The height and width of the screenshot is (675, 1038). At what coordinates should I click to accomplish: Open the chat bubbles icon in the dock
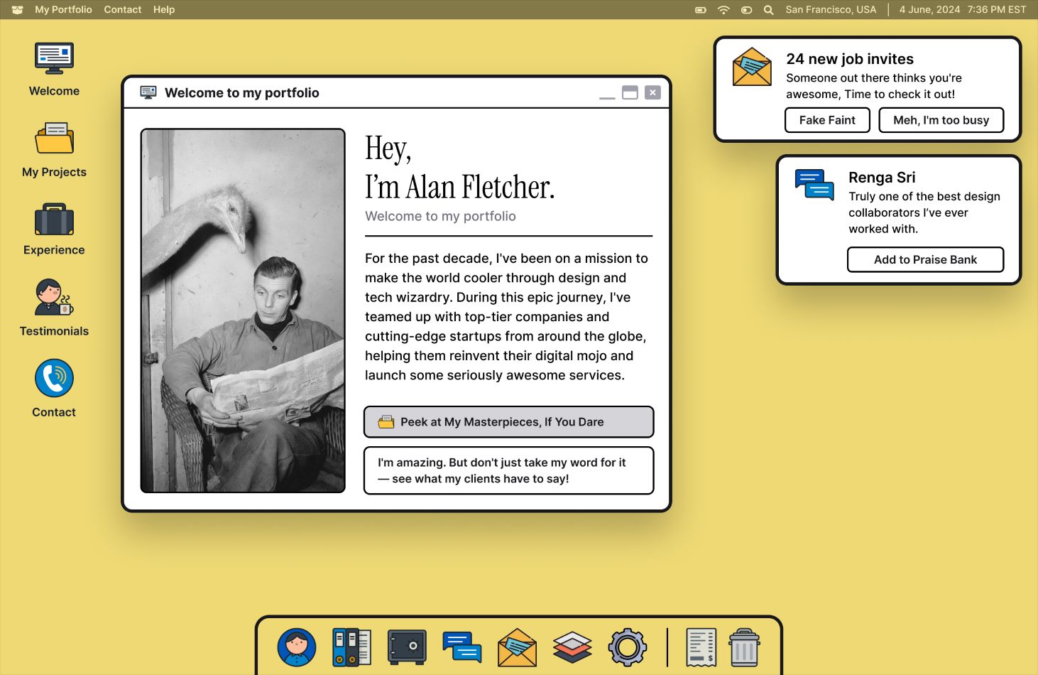pyautogui.click(x=461, y=647)
